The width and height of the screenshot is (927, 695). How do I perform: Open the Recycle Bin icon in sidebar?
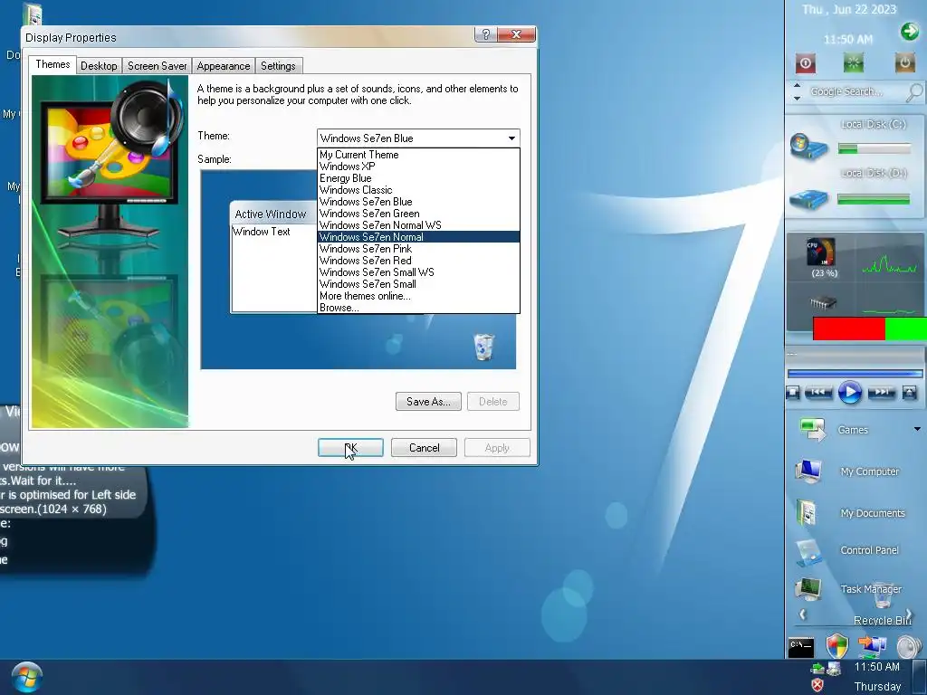pos(882,595)
